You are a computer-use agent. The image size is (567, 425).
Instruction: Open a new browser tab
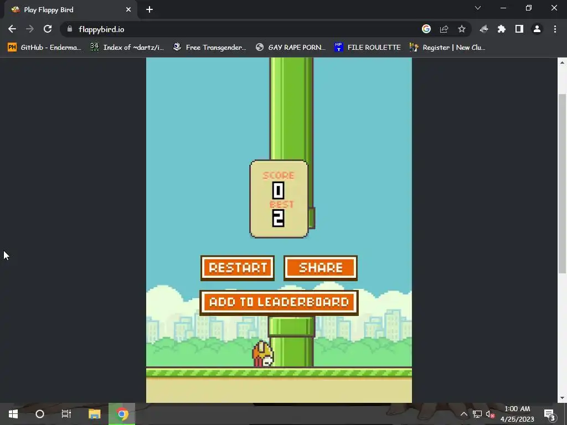click(150, 10)
